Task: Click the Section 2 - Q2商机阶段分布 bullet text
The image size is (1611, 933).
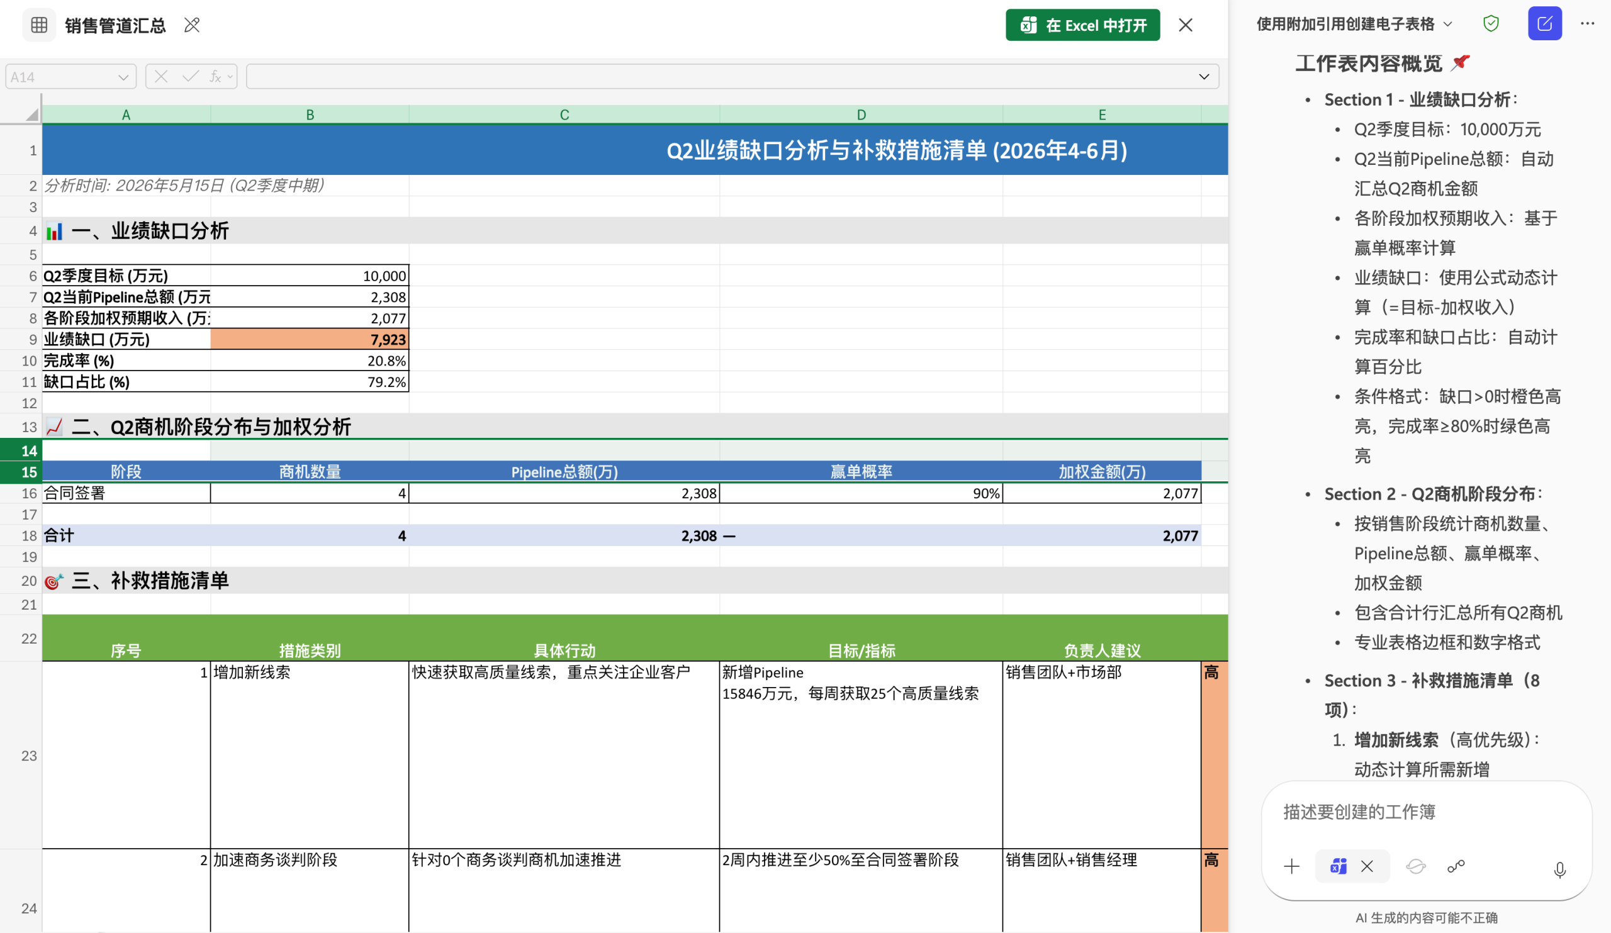Action: 1433,494
